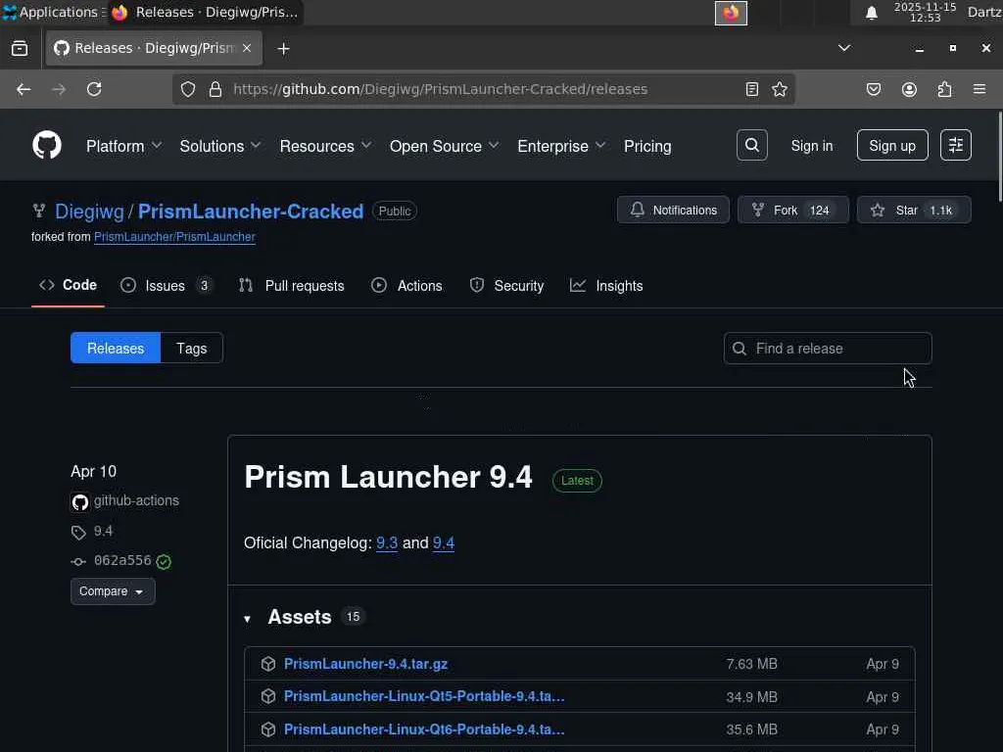The image size is (1003, 752).
Task: Open the Pull requests tab
Action: coord(291,285)
